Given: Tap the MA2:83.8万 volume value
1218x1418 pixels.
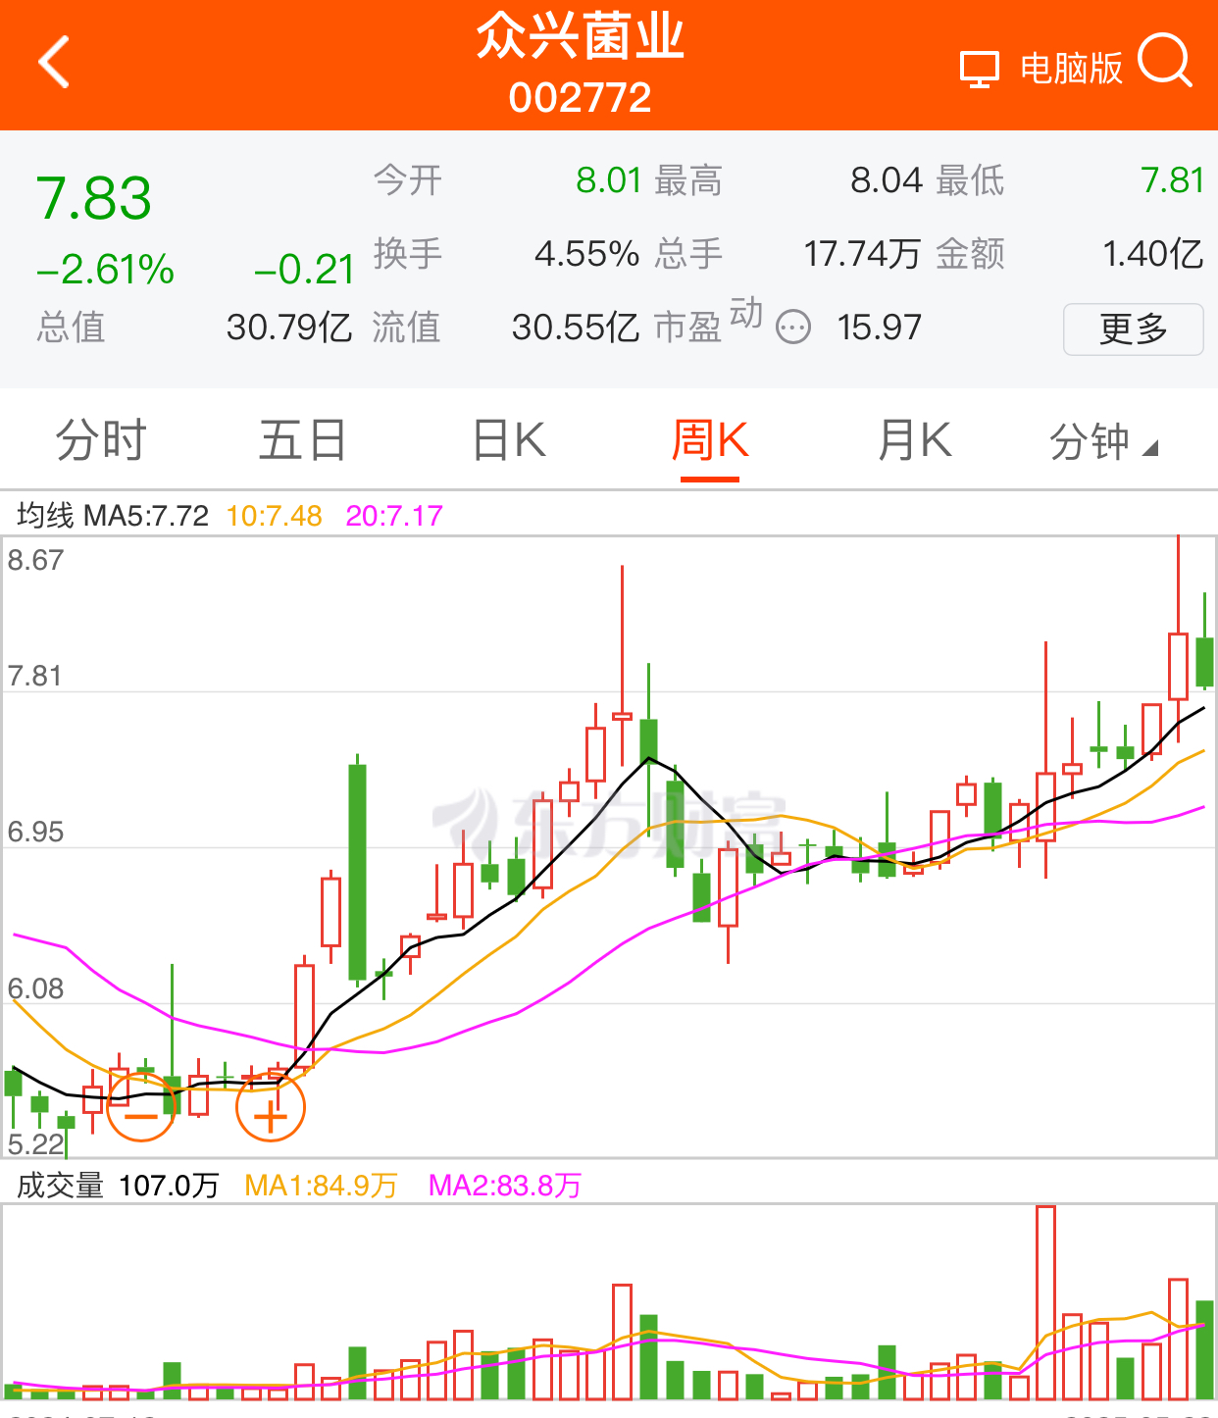Looking at the screenshot, I should pyautogui.click(x=505, y=1186).
